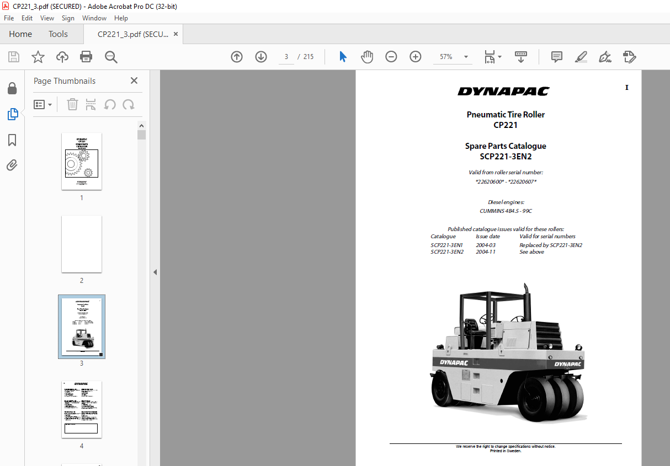Screen dimensions: 670x466
Task: Zoom out with minus icon
Action: pos(391,57)
